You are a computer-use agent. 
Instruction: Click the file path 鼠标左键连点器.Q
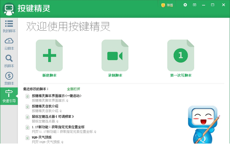pos(45,121)
